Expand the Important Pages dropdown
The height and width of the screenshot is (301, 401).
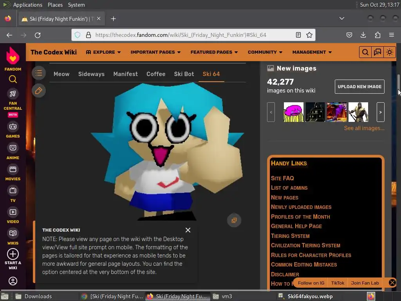tap(155, 52)
